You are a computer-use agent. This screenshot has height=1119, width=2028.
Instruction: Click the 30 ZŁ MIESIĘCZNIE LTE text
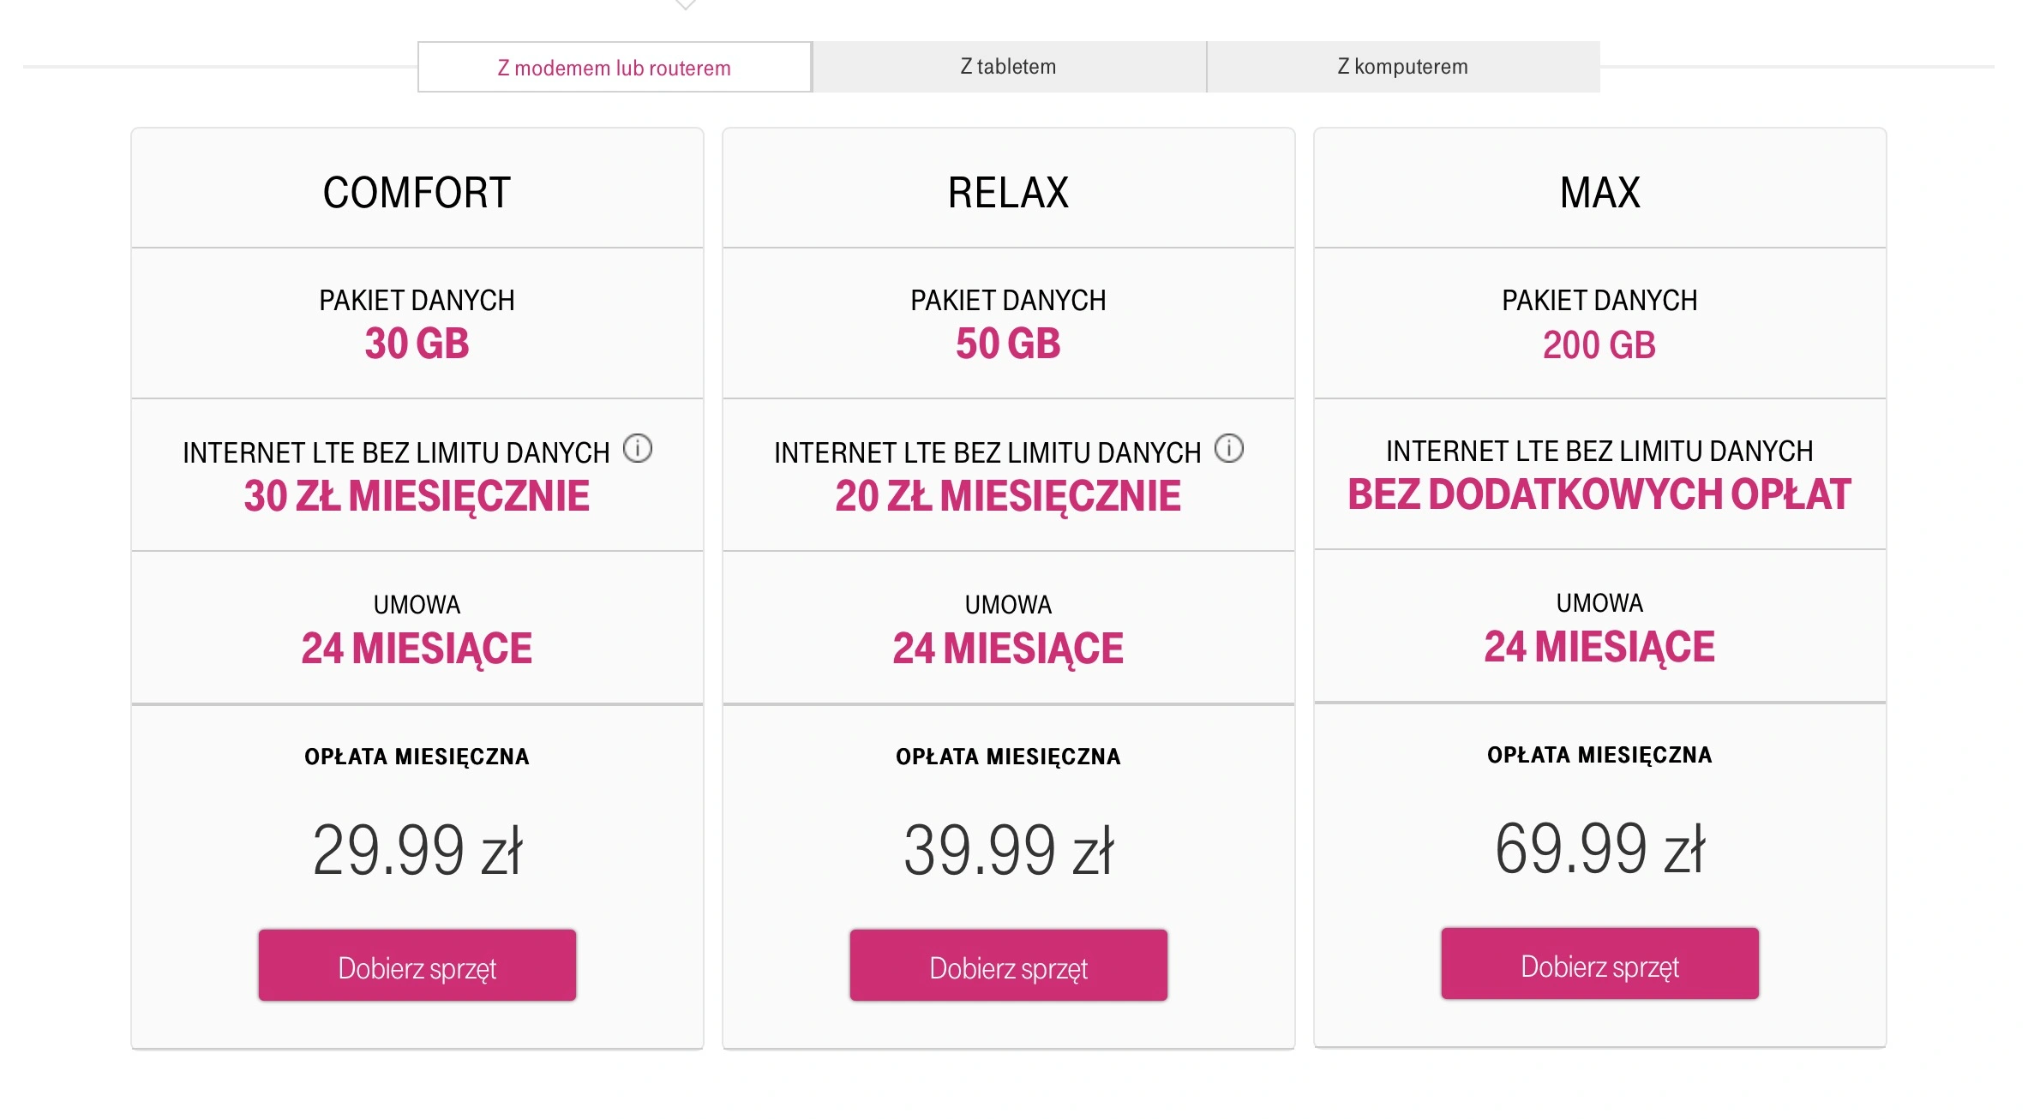(x=417, y=497)
